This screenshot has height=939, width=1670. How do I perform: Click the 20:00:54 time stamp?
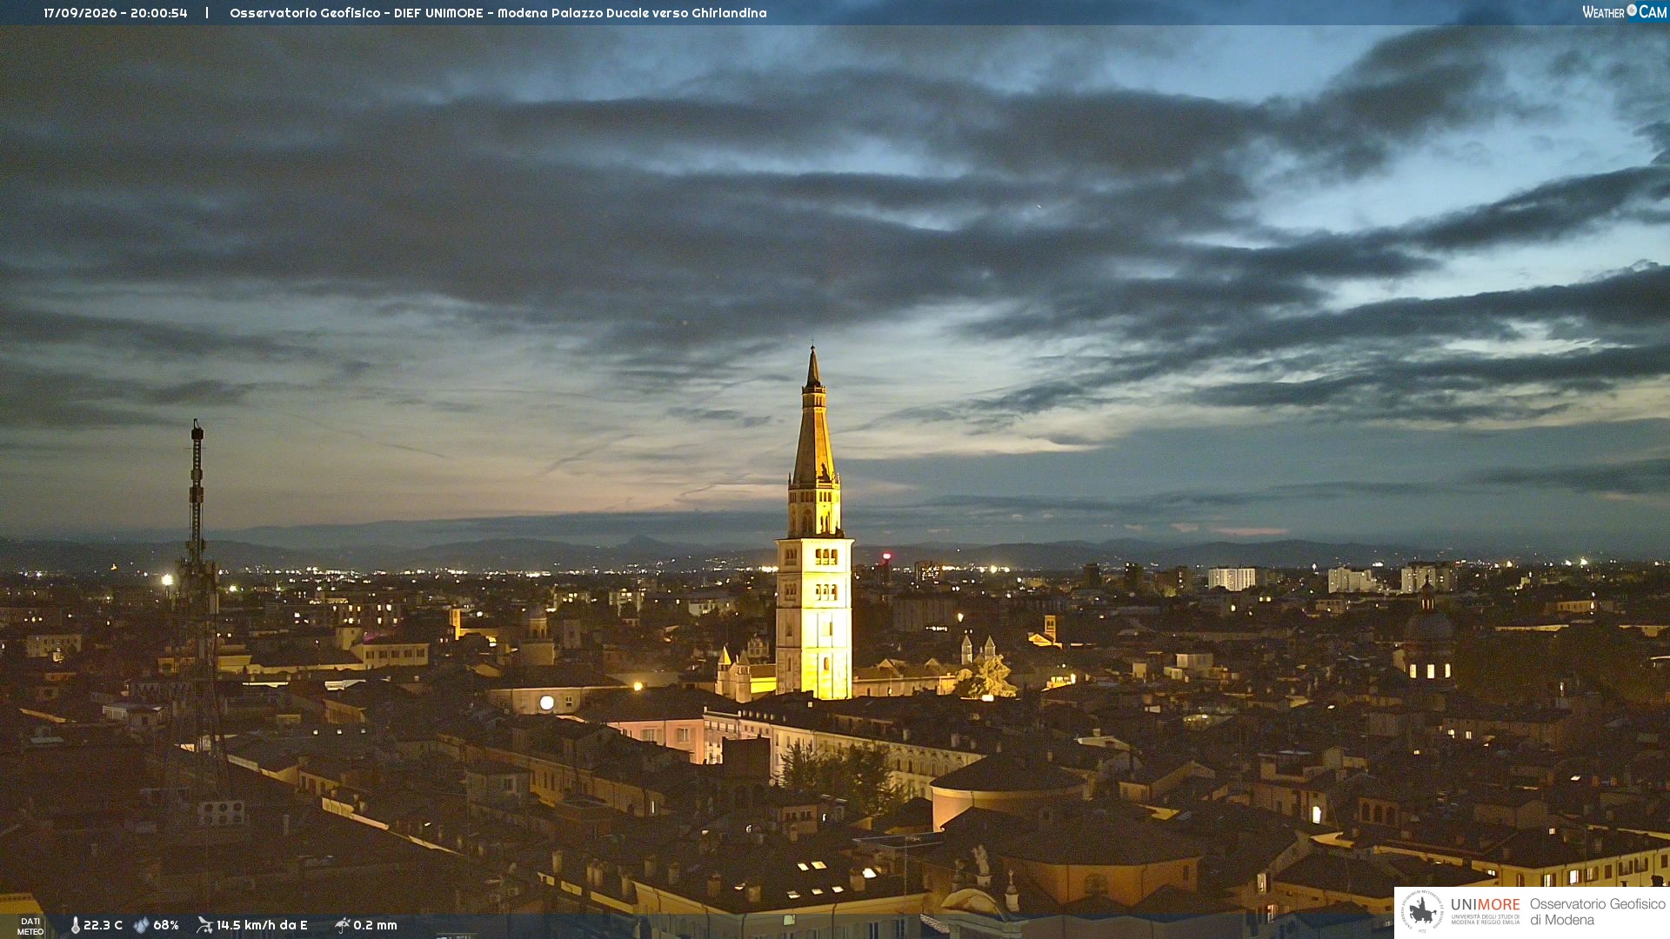pos(159,13)
